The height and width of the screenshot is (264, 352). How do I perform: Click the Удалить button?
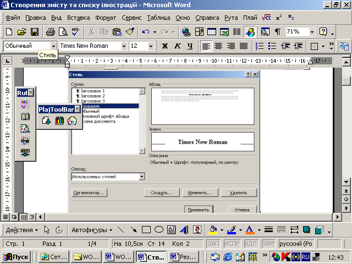[x=239, y=193]
